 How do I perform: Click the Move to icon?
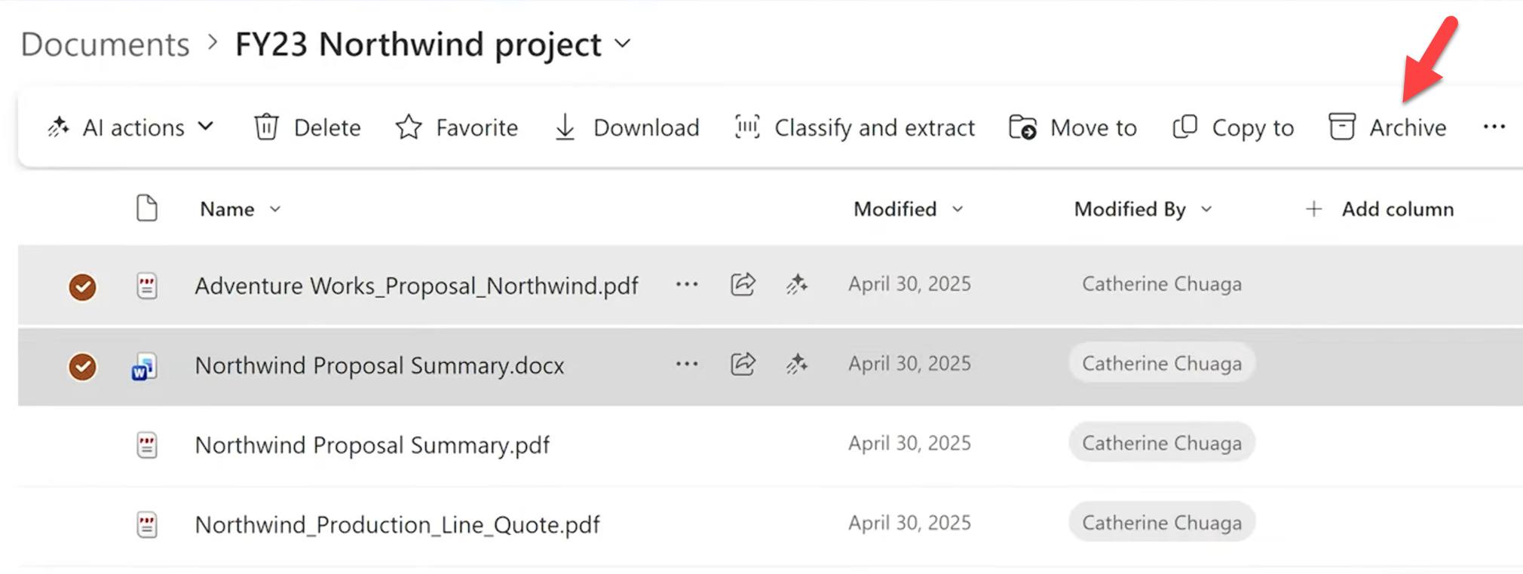click(1071, 127)
